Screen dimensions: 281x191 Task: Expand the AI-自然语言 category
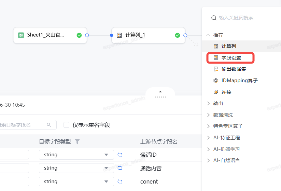pos(208,160)
